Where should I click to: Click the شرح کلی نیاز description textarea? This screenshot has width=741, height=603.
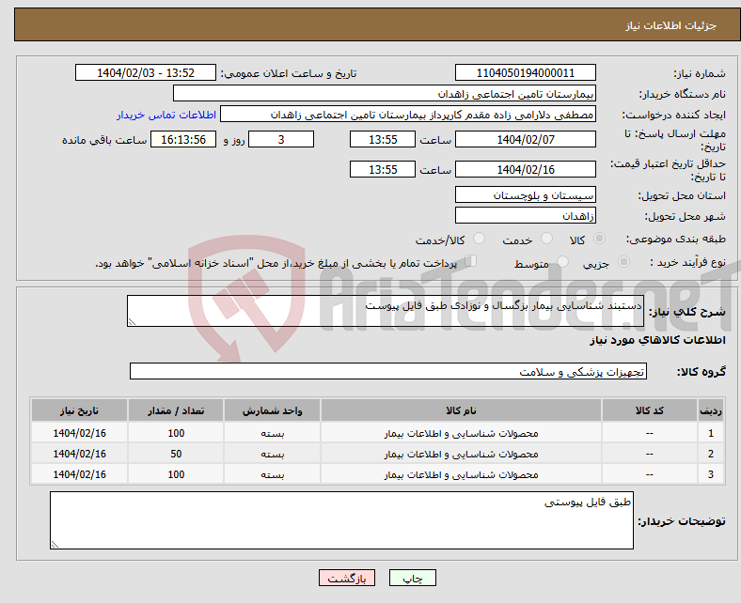(x=385, y=312)
